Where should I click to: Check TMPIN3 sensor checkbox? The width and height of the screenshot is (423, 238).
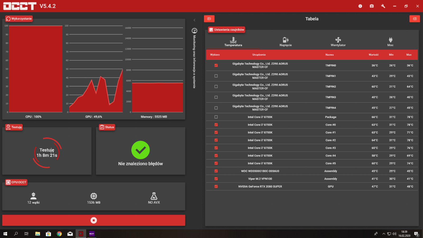pos(216,97)
